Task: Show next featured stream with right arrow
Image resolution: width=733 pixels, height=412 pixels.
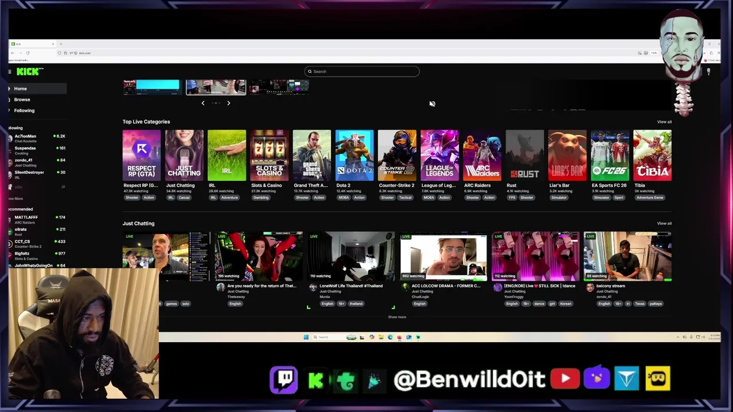Action: tap(228, 103)
